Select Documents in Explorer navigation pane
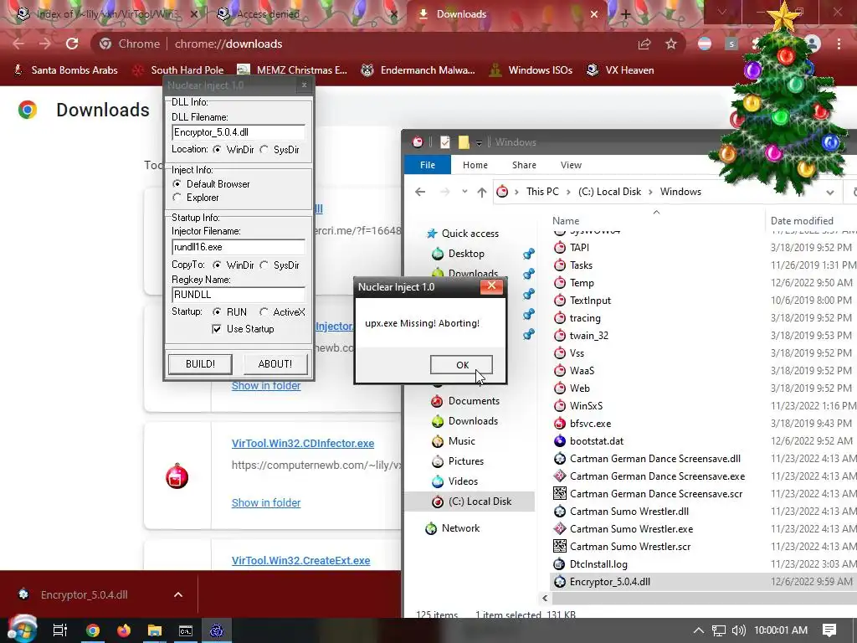The image size is (857, 643). [474, 401]
